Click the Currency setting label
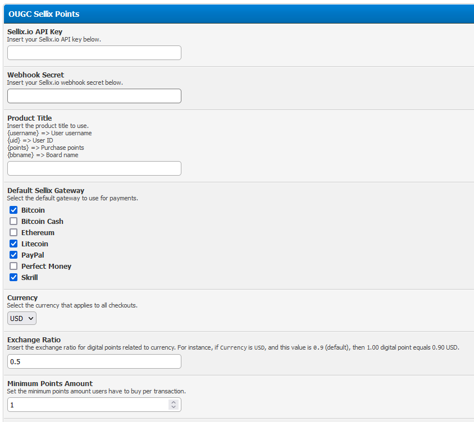Screen dimensions: 474x422 (x=22, y=298)
